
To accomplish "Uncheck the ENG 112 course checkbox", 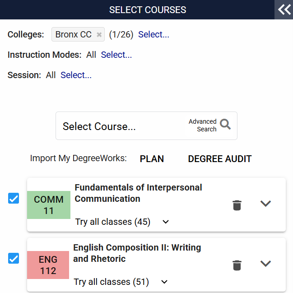I will pyautogui.click(x=14, y=259).
